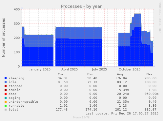163x121 pixels.
Task: Click the 'total' legend label
Action: (x=13, y=110)
